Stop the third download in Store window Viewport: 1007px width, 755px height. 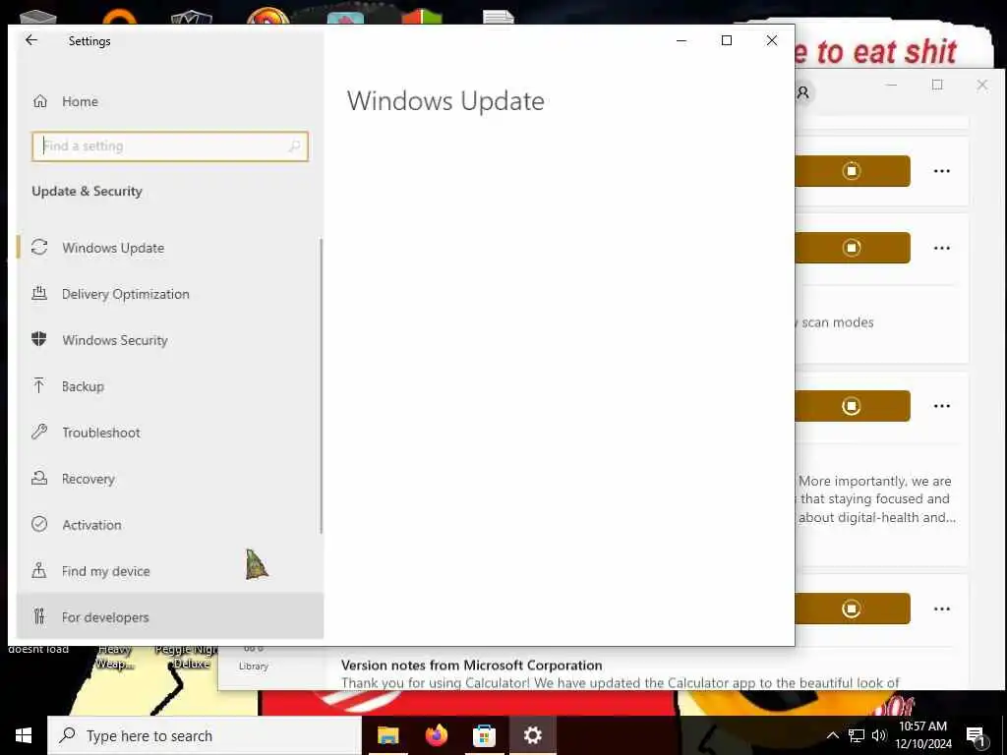pos(852,406)
